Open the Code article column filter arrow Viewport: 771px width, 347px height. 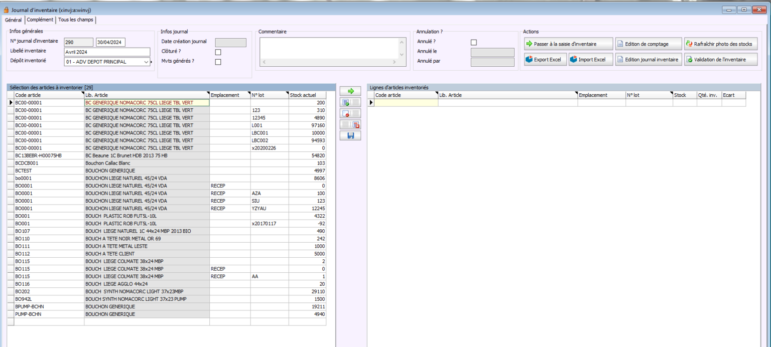(x=82, y=94)
